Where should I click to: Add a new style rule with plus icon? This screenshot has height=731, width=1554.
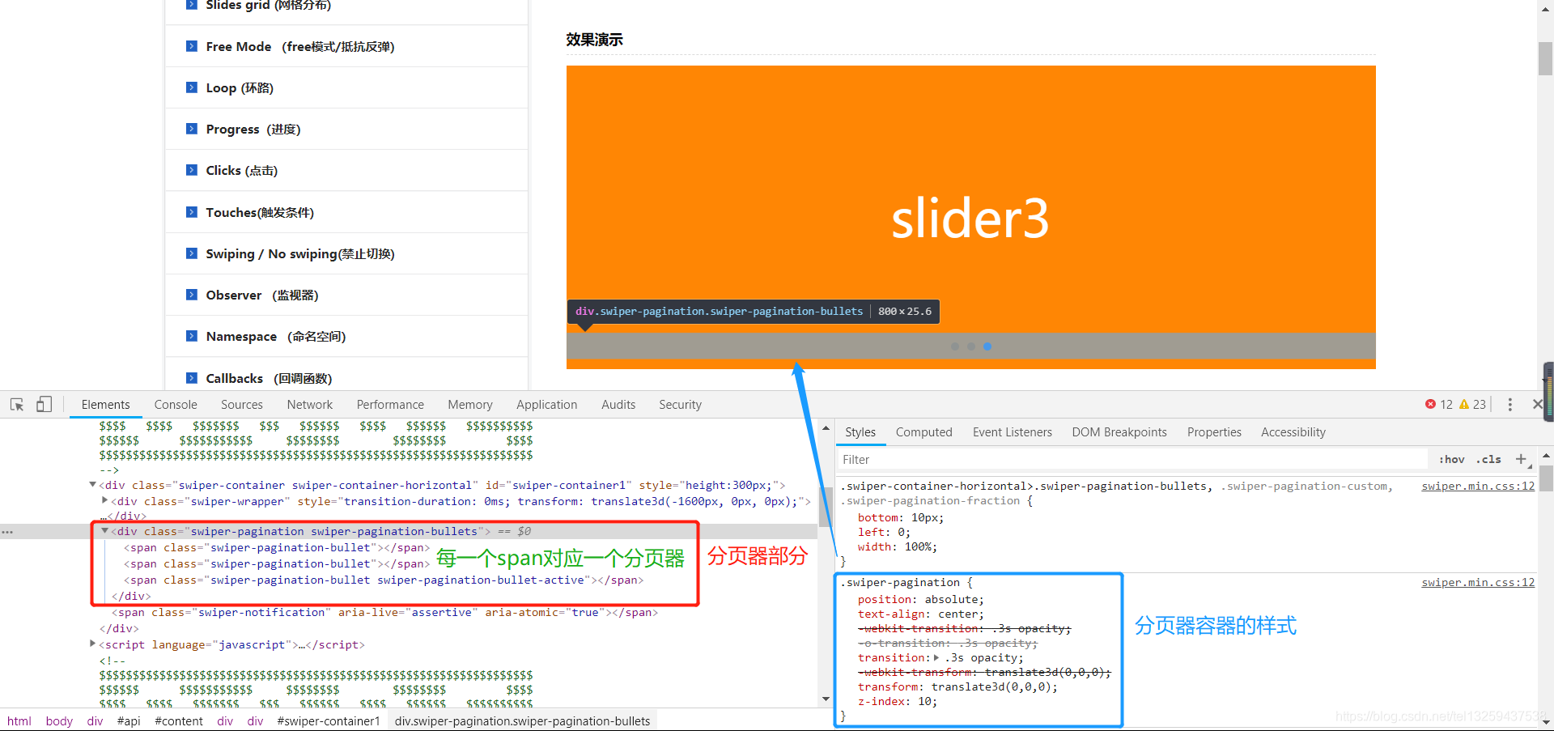click(x=1521, y=459)
